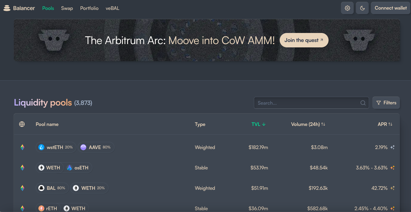
Task: Click the wstETH token icon
Action: pos(41,147)
